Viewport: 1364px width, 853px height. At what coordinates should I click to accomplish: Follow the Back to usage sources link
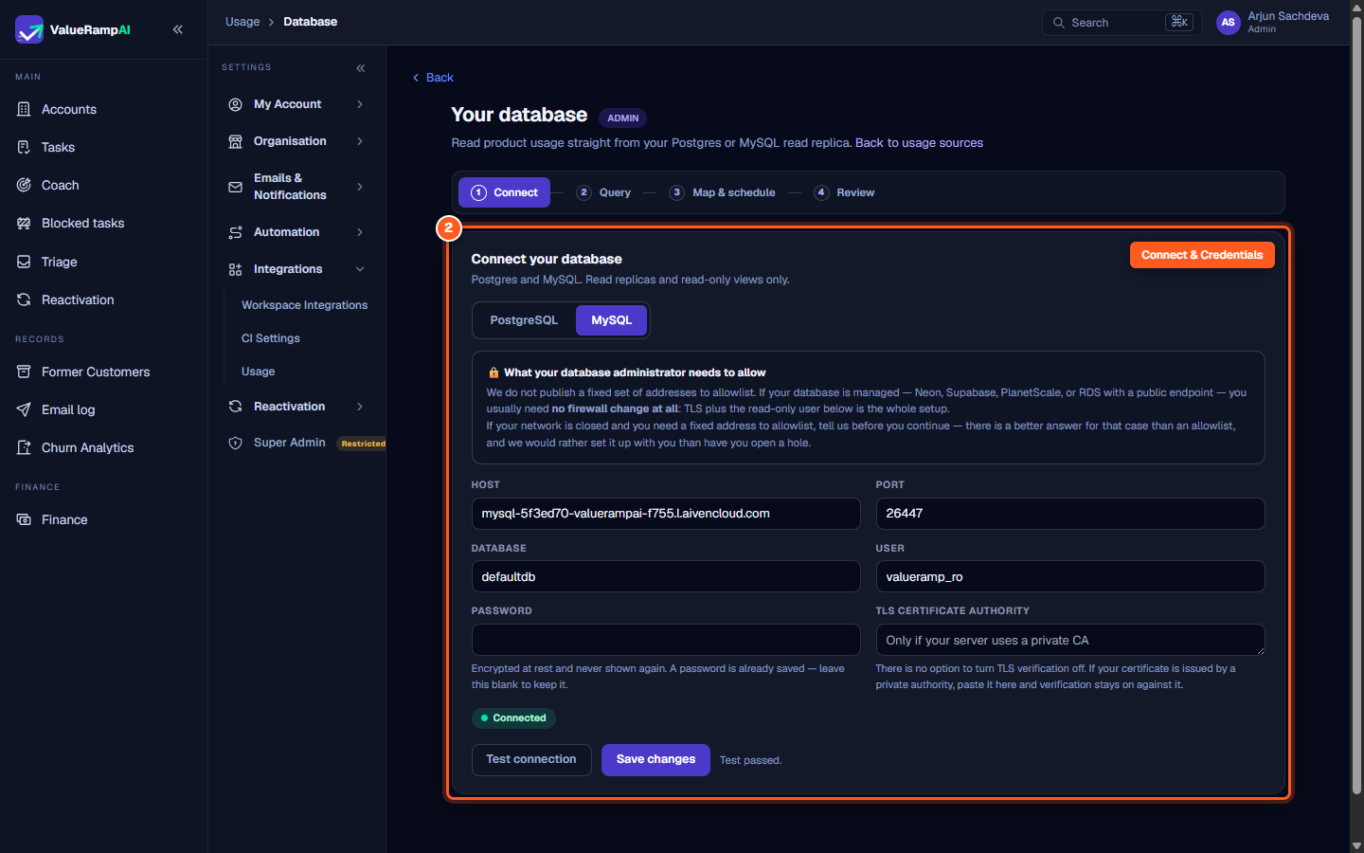(919, 143)
